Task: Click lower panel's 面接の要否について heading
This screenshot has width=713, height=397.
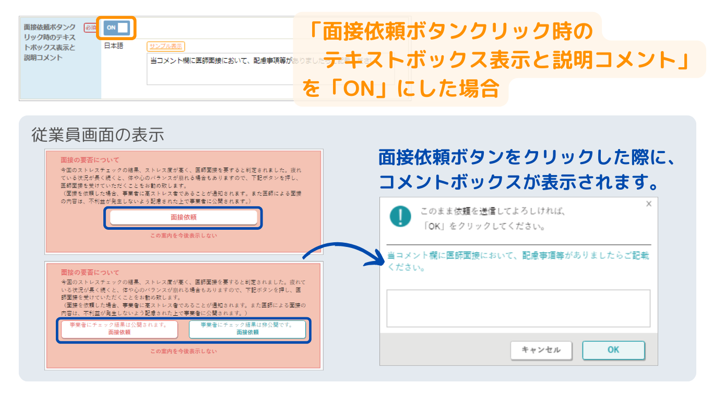Action: (x=90, y=272)
